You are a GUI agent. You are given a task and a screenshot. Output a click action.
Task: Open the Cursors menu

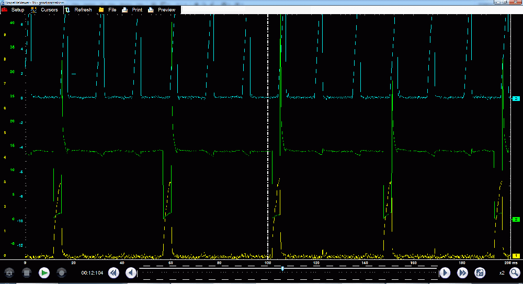click(49, 10)
